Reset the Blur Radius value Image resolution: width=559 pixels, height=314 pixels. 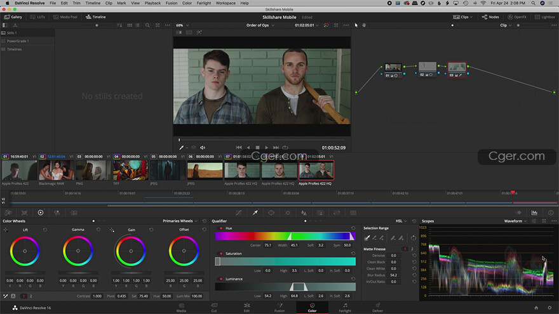pos(414,275)
